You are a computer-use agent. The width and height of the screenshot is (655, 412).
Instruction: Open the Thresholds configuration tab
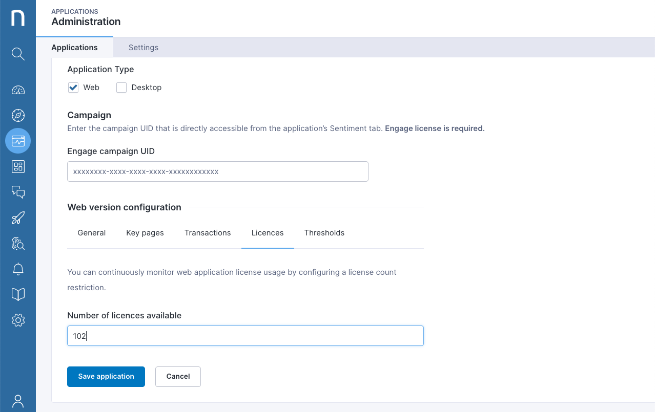pyautogui.click(x=324, y=233)
